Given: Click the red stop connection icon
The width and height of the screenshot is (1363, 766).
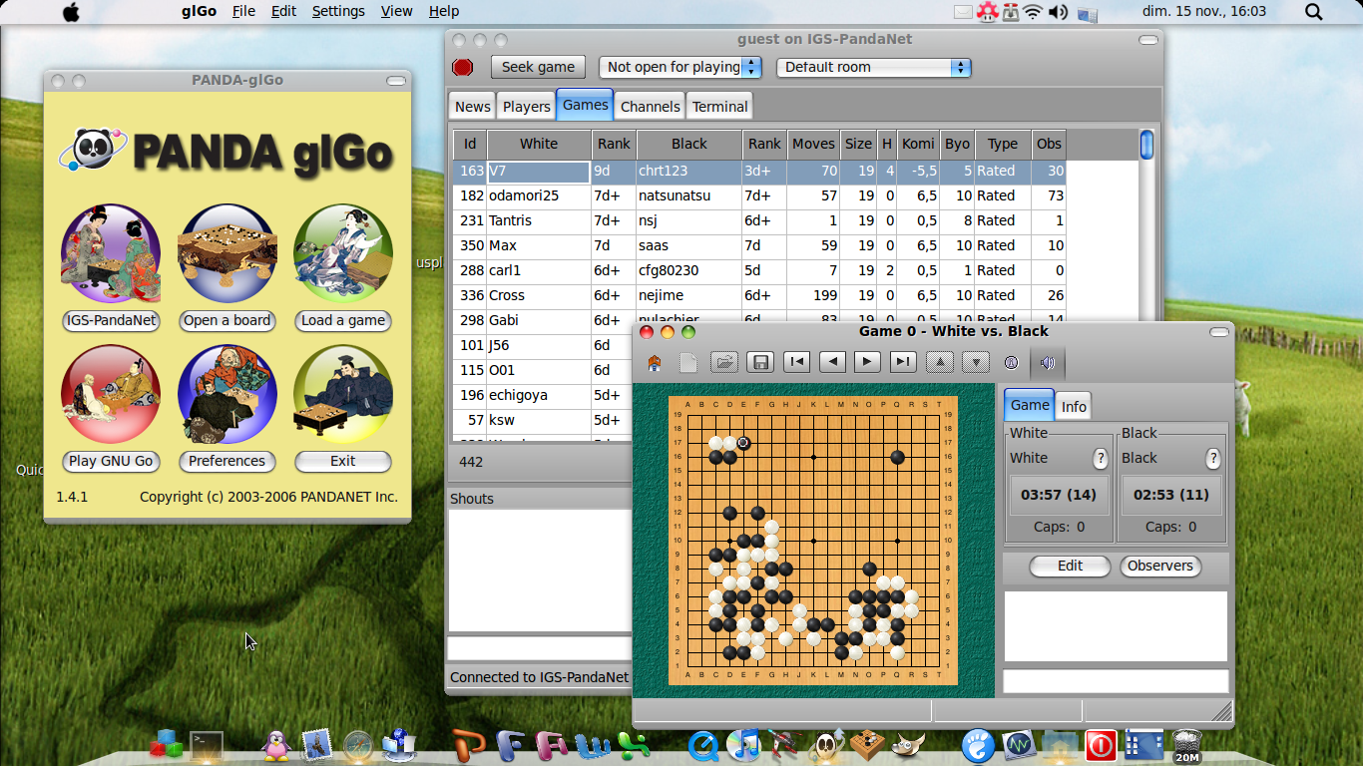Looking at the screenshot, I should (x=463, y=67).
